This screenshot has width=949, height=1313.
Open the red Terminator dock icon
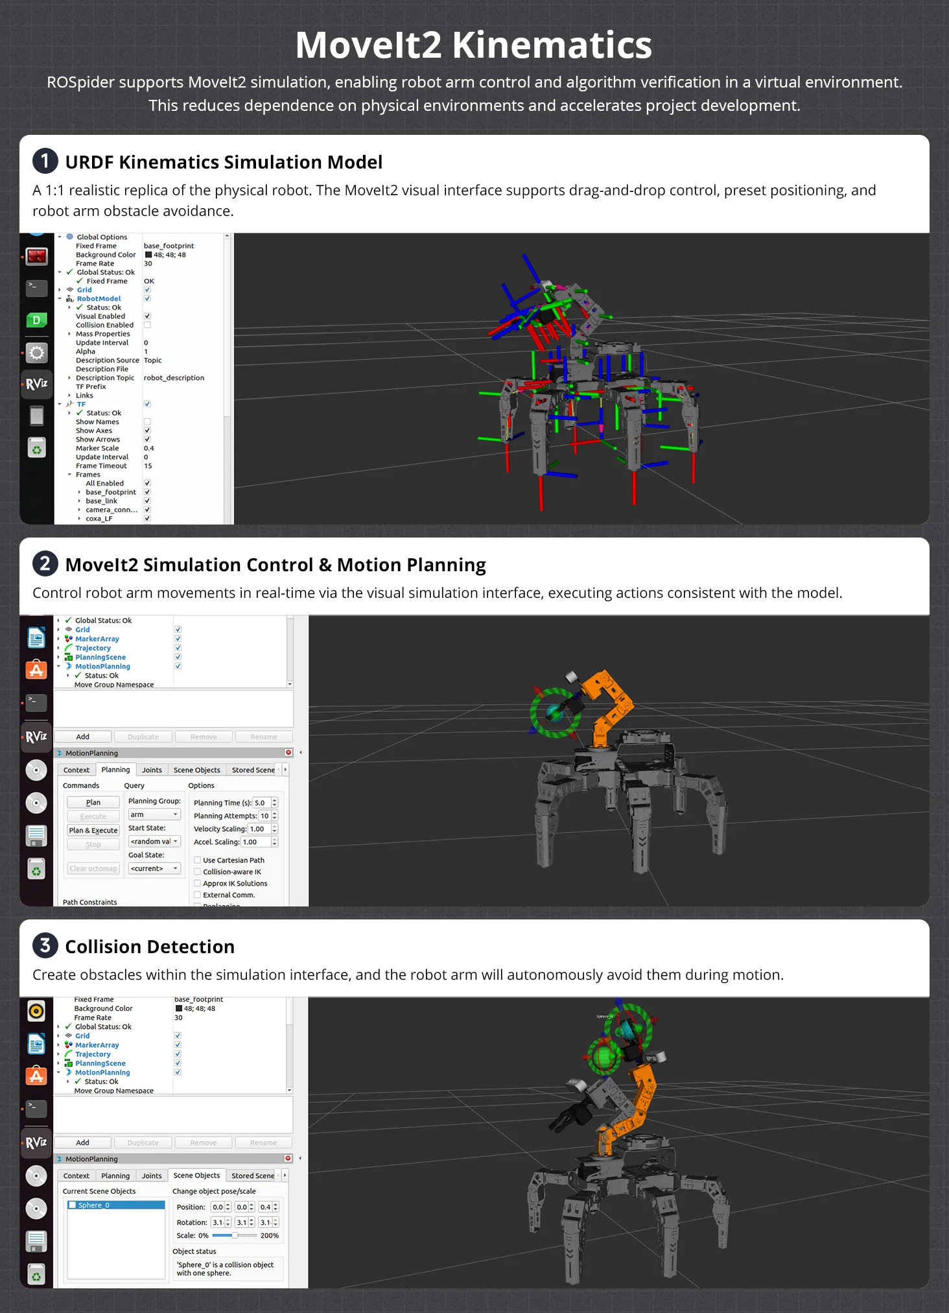pyautogui.click(x=36, y=256)
